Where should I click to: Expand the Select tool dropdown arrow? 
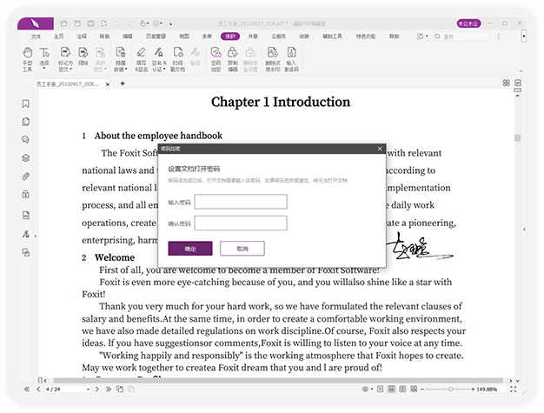44,69
